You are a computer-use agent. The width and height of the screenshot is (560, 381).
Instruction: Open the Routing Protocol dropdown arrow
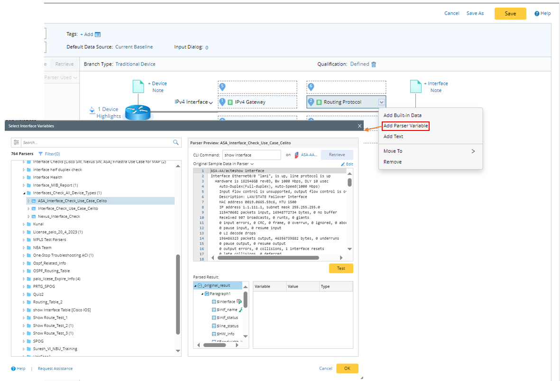pos(381,102)
